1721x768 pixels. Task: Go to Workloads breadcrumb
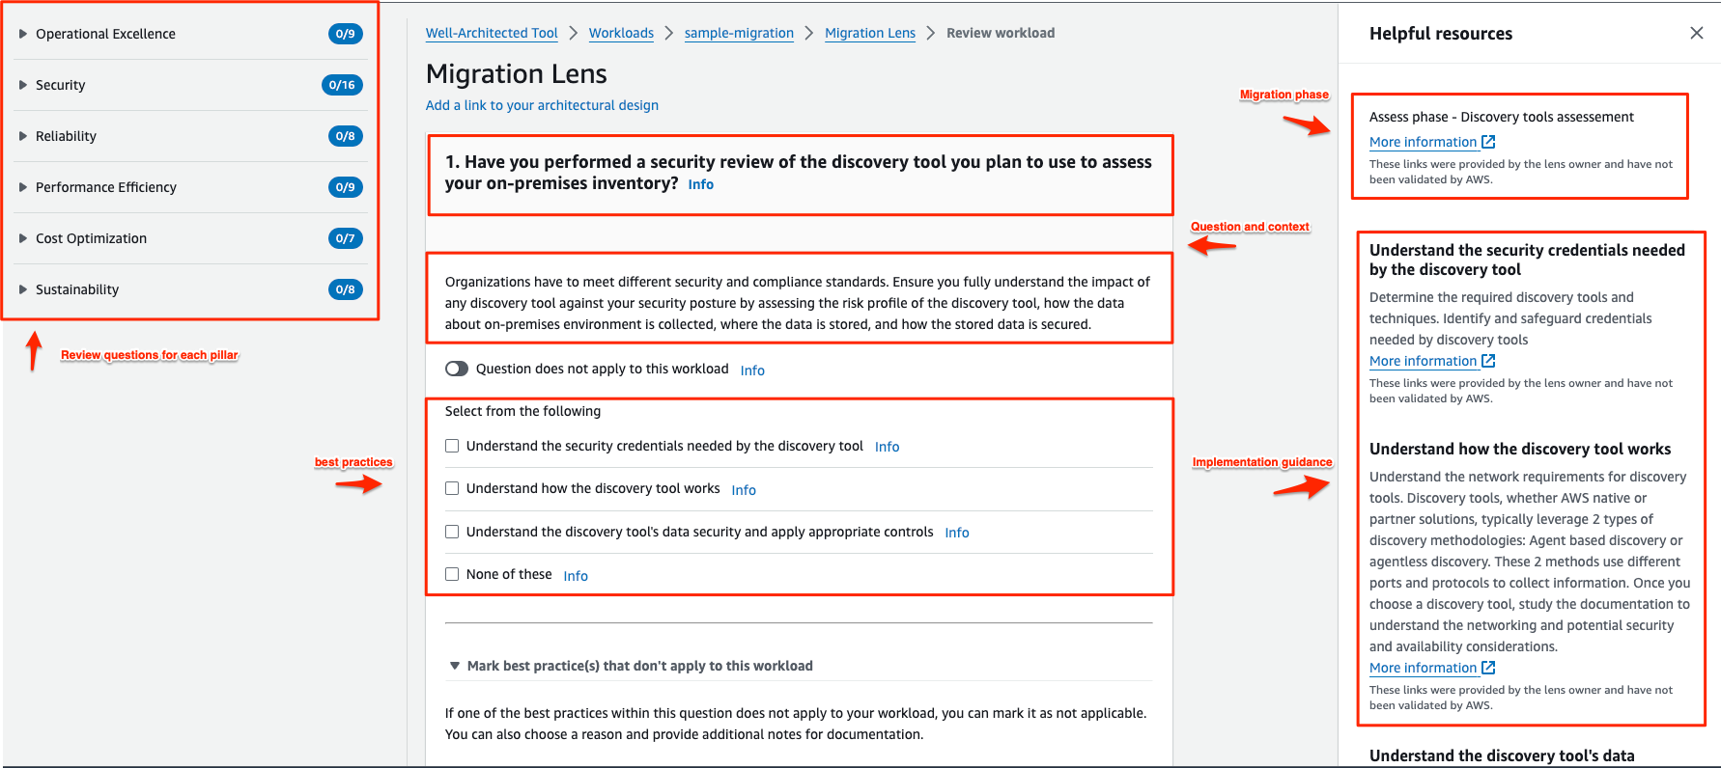pos(621,33)
